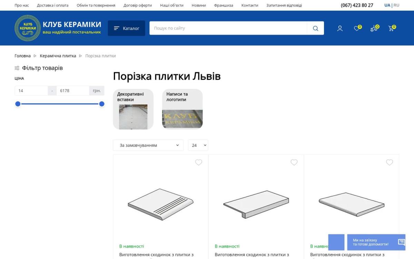Open Доставка і оплата page
This screenshot has width=414, height=259.
[x=53, y=5]
